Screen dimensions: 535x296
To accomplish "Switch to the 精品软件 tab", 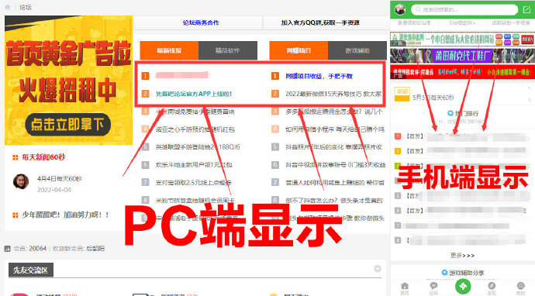I will tap(228, 50).
